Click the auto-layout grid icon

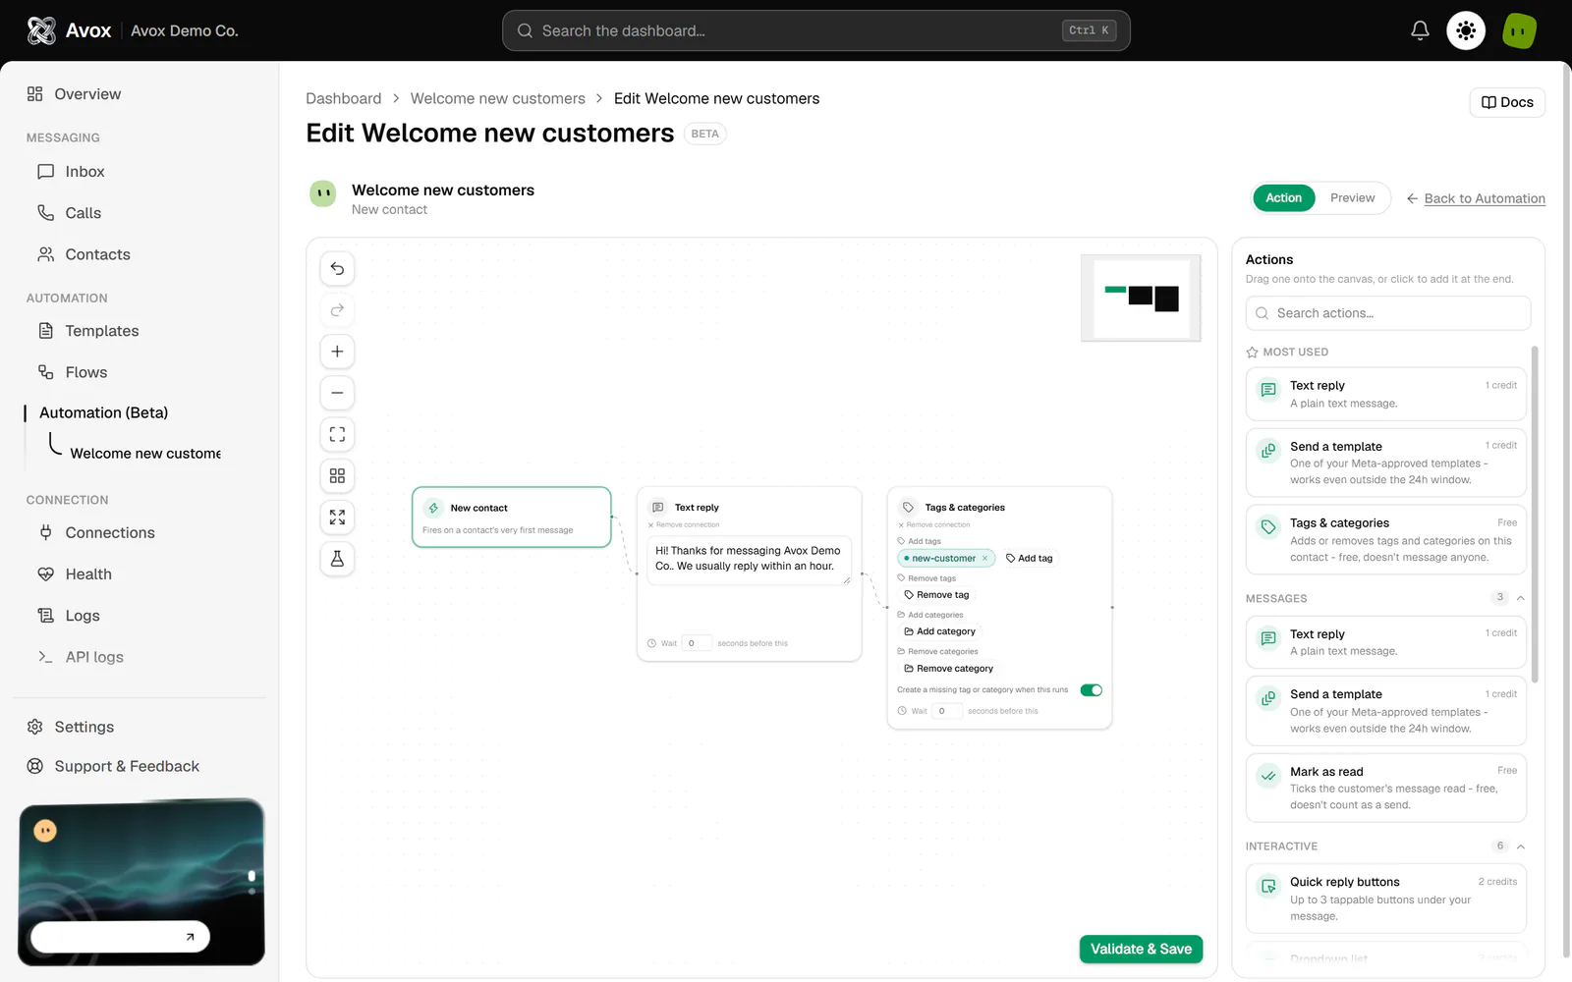(x=337, y=475)
